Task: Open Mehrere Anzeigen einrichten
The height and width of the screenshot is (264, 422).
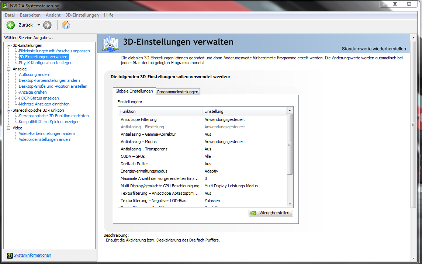Action: 44,104
